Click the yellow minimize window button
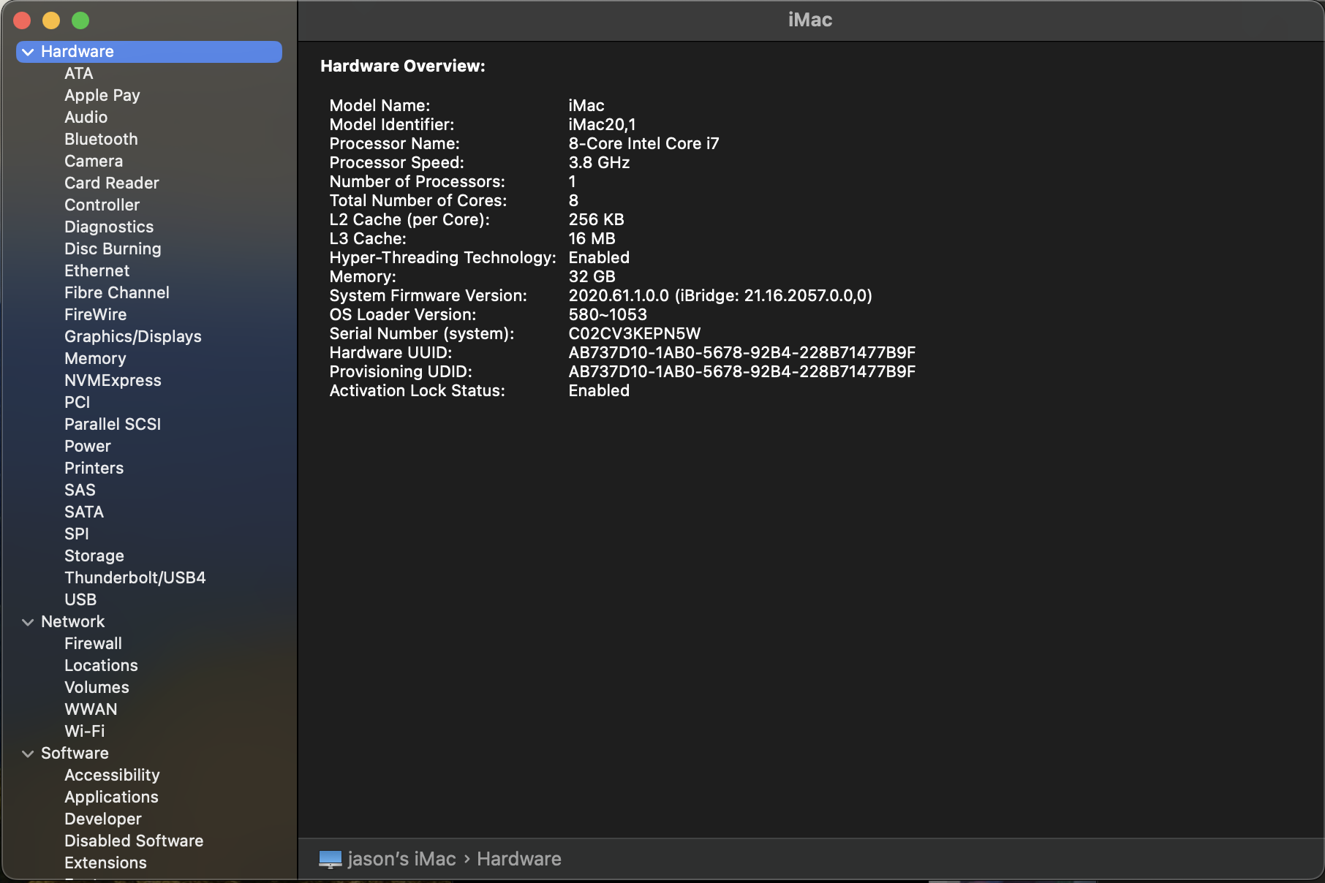Viewport: 1325px width, 883px height. point(51,21)
